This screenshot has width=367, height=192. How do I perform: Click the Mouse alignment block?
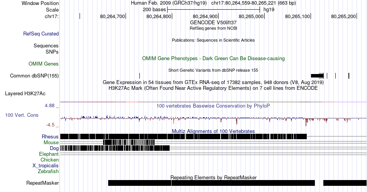click(129, 142)
